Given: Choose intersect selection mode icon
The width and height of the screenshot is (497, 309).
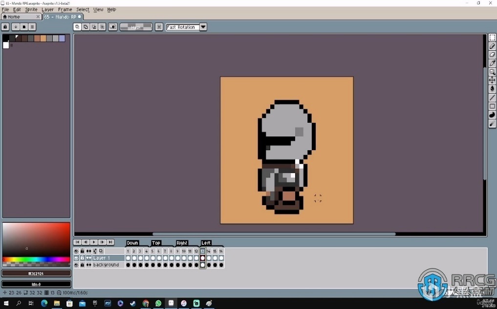Looking at the screenshot, I should coord(102,27).
